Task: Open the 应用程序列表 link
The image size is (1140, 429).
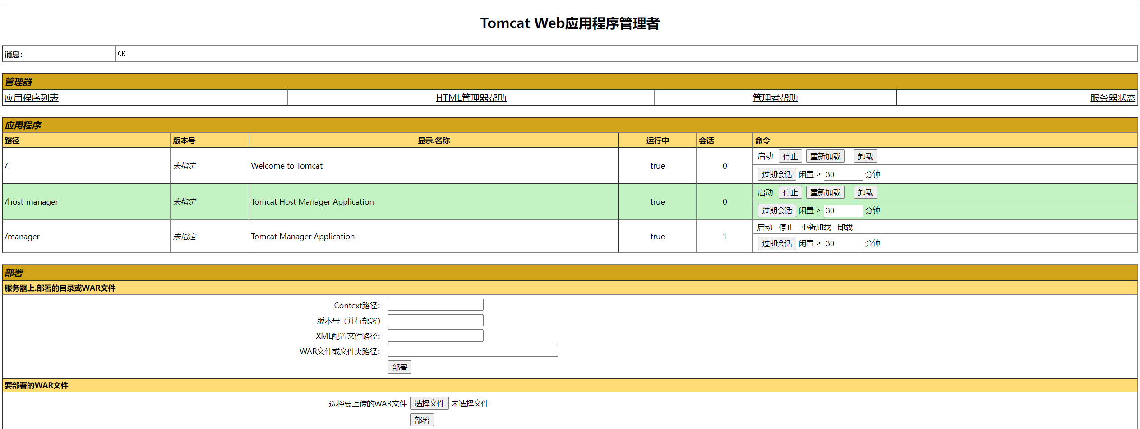Action: click(x=32, y=98)
